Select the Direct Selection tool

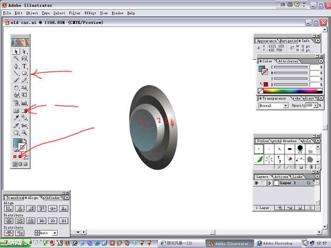(x=24, y=51)
